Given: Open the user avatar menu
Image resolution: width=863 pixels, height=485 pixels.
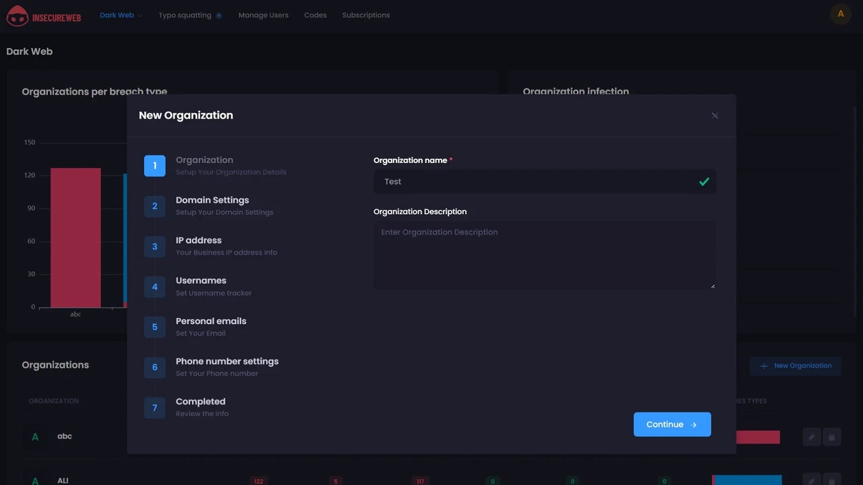Looking at the screenshot, I should (840, 14).
